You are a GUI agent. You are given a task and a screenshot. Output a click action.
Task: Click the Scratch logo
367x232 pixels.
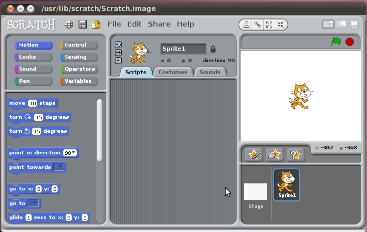(31, 25)
